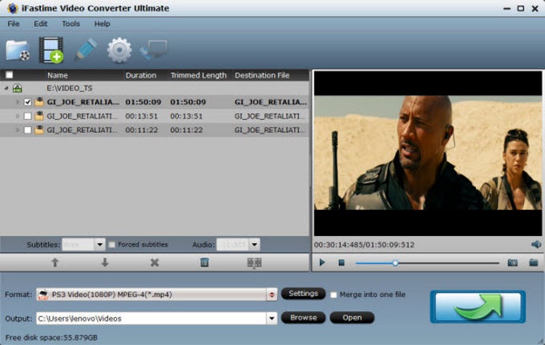This screenshot has height=345, width=545.
Task: Click the Output path field
Action: (151, 319)
